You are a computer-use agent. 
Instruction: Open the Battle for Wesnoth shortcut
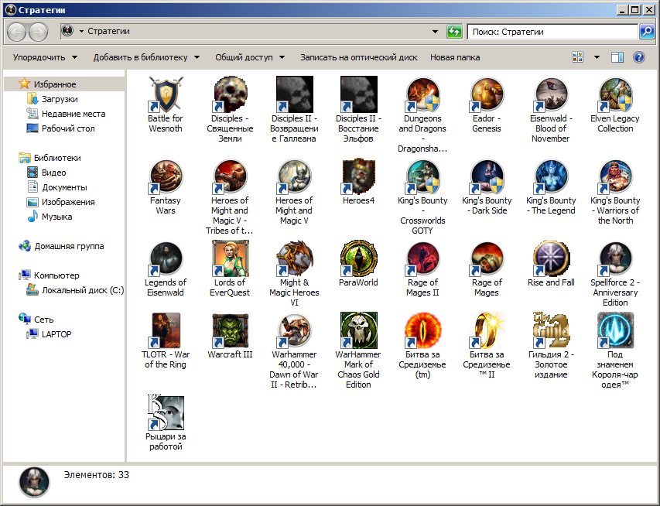[x=166, y=94]
